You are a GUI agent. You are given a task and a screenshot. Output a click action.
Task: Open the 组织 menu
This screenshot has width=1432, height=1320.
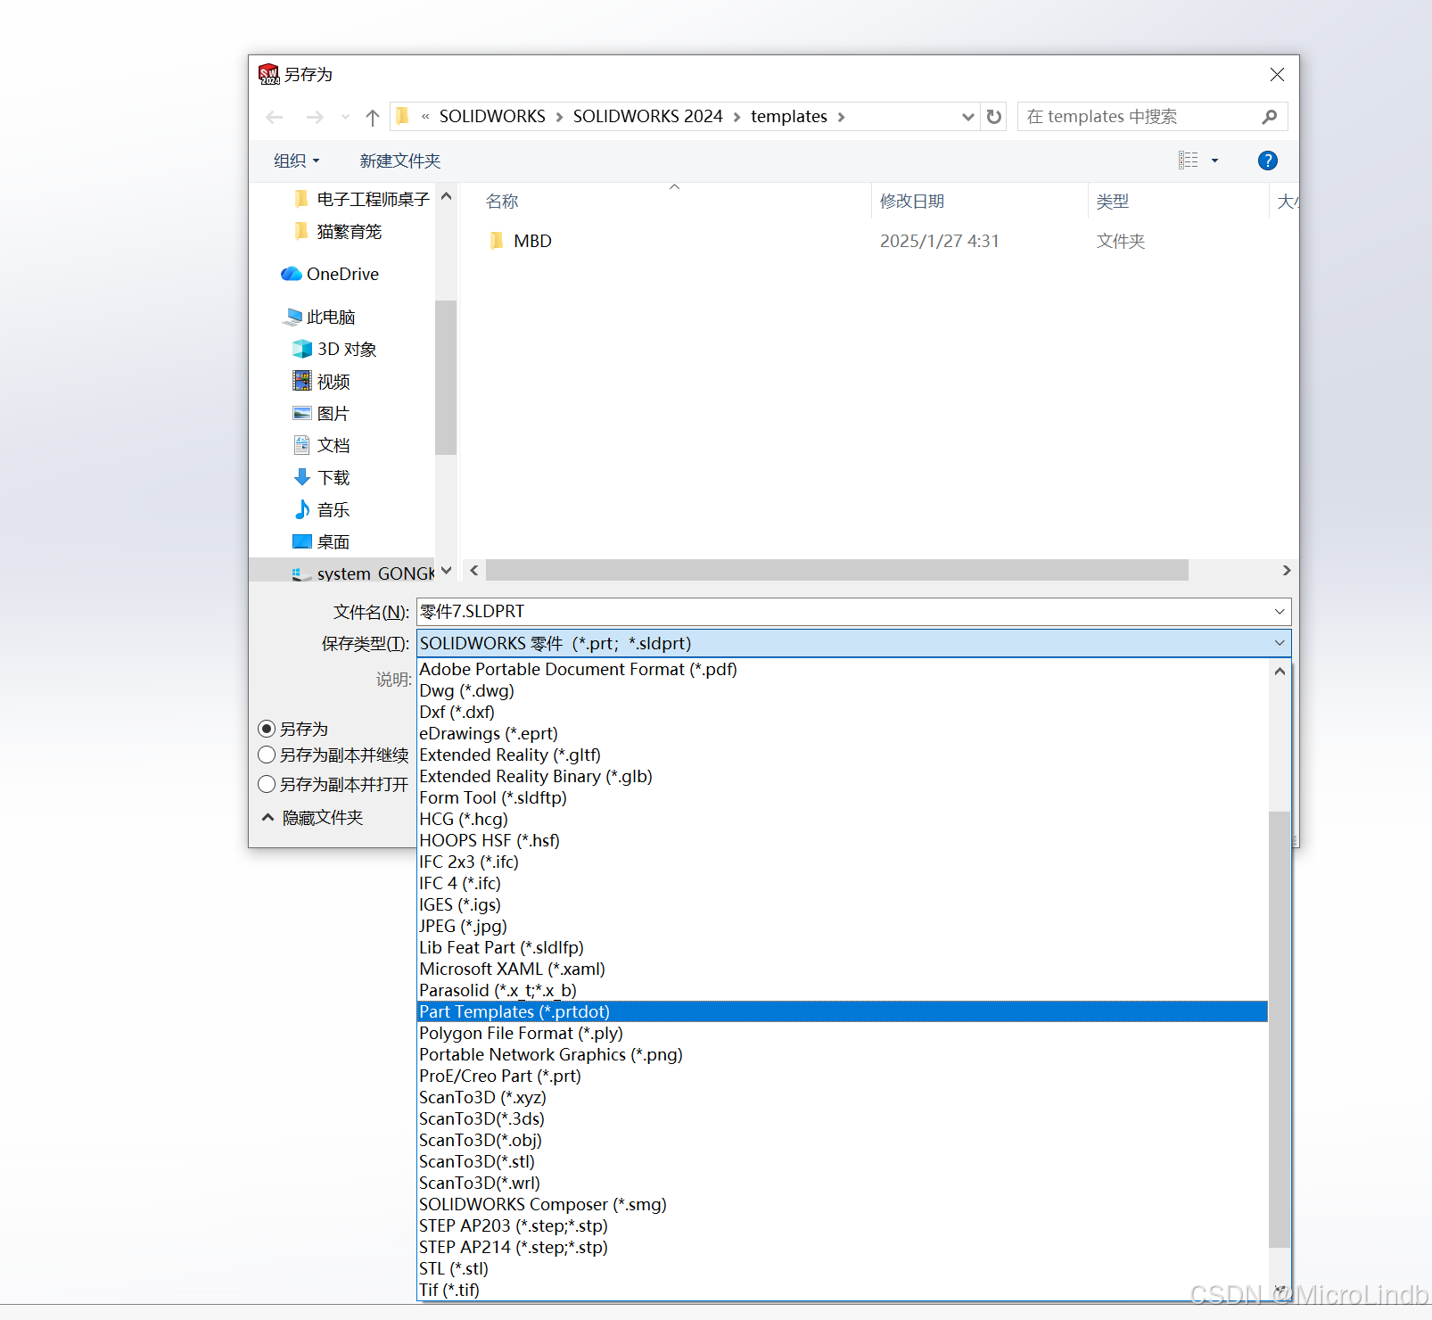(296, 161)
